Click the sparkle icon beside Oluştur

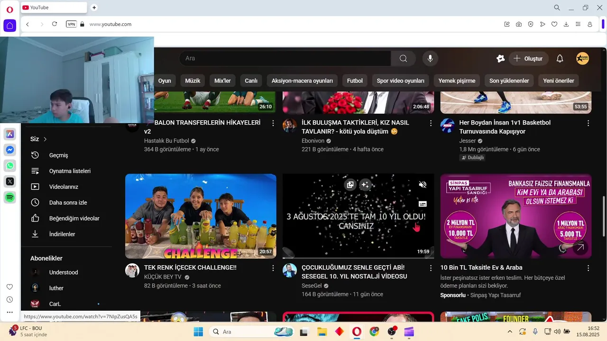tap(500, 59)
